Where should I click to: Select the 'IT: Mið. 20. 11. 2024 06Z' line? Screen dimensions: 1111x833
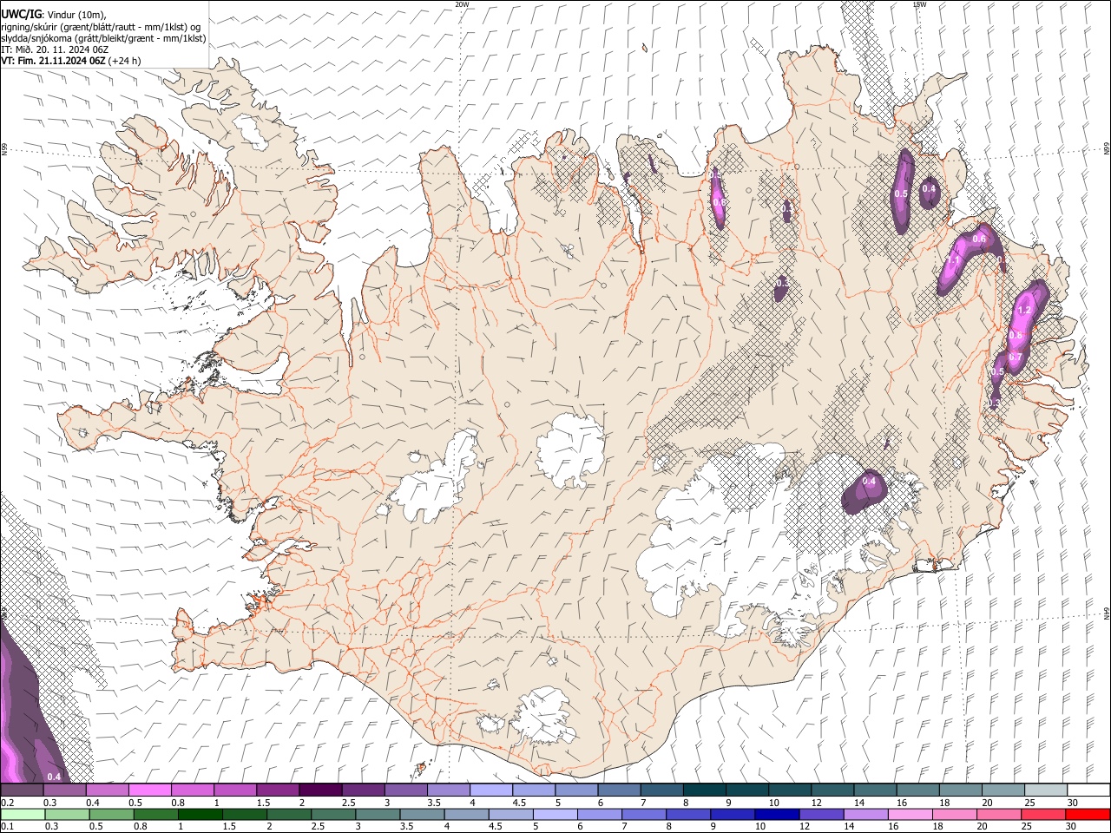(x=55, y=49)
